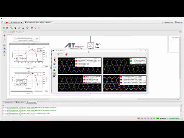Click the first load-model toolbar icon
Screen dimensions: 184x138
[3, 28]
